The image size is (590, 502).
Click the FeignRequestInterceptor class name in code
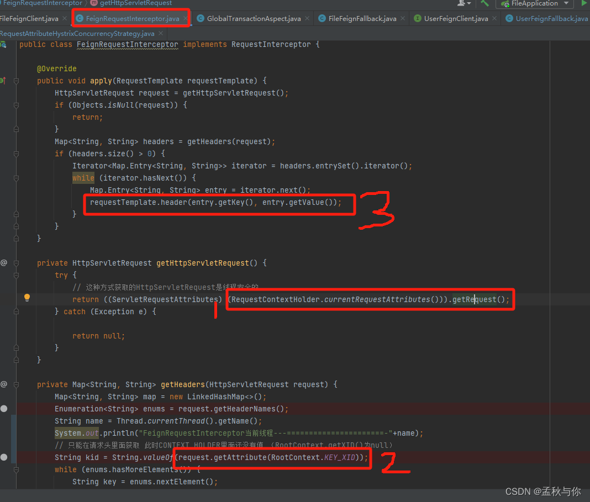127,44
